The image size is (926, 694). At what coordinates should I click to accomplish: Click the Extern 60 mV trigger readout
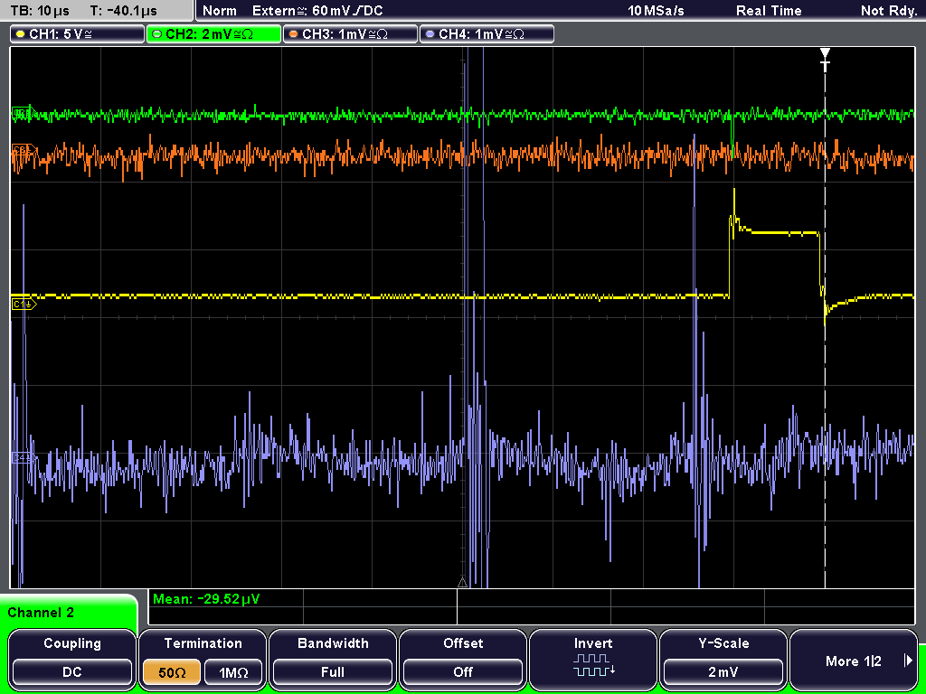pos(317,11)
